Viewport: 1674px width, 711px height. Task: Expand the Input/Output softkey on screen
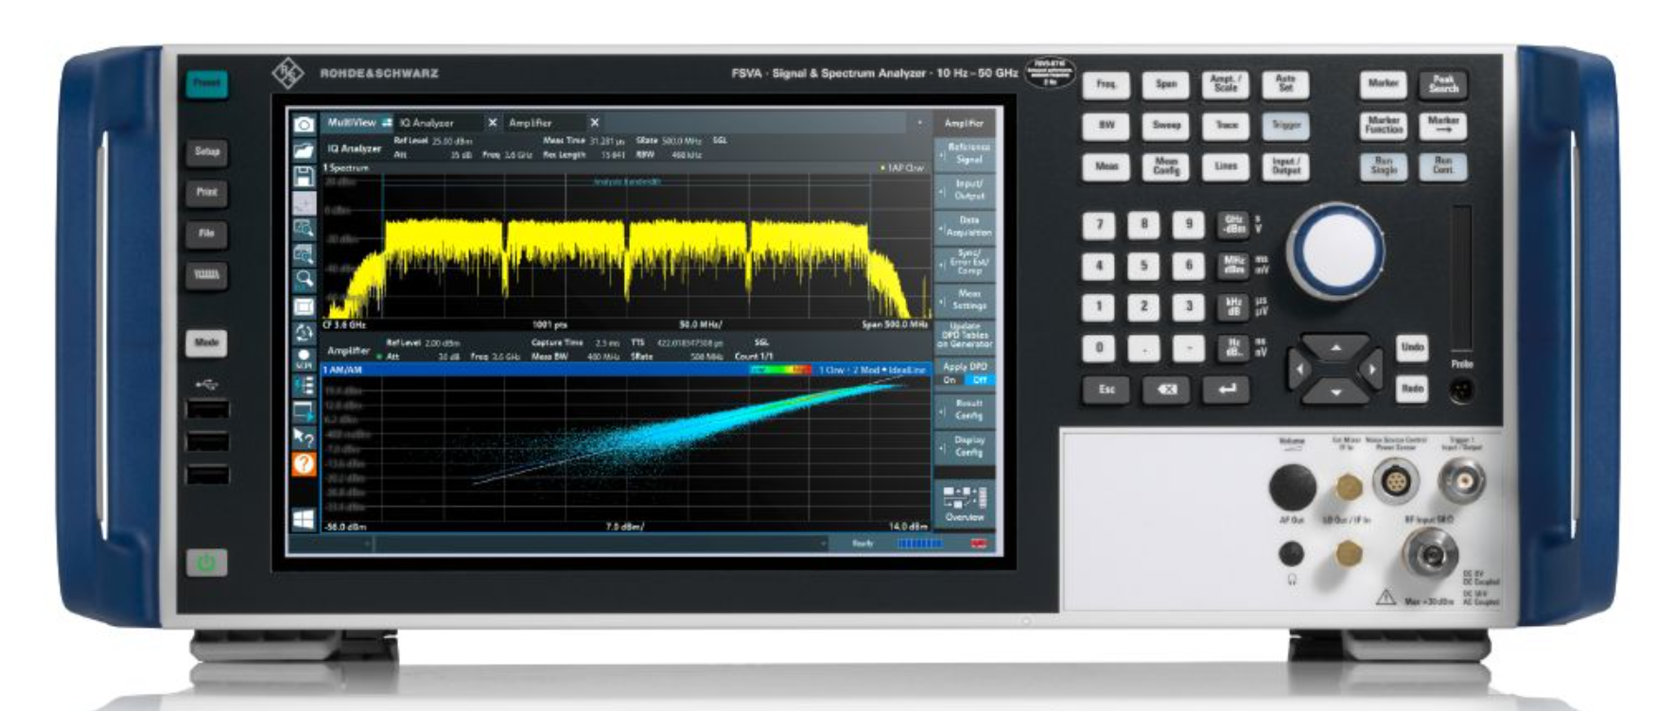click(965, 190)
